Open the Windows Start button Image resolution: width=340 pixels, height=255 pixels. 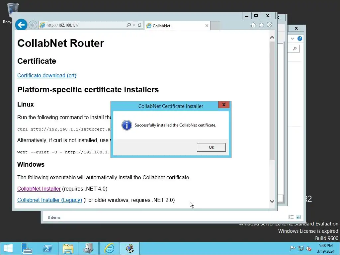point(8,248)
